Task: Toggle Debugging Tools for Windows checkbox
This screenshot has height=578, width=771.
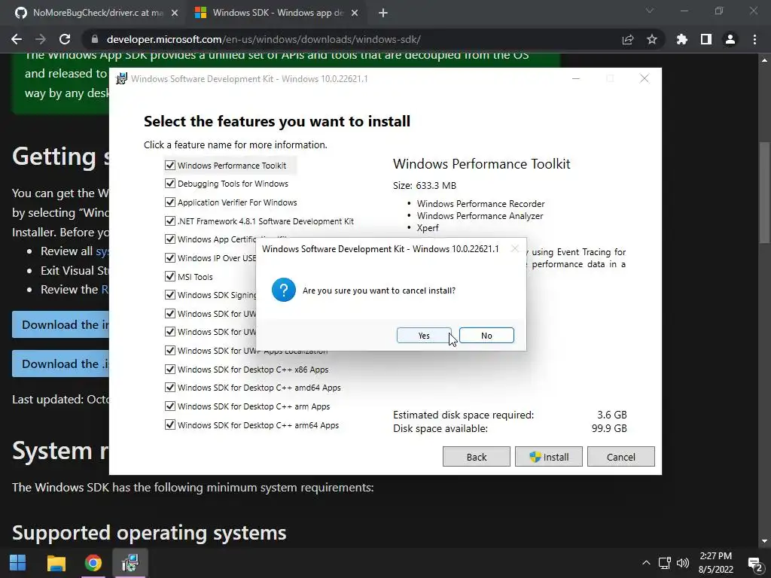Action: click(170, 184)
